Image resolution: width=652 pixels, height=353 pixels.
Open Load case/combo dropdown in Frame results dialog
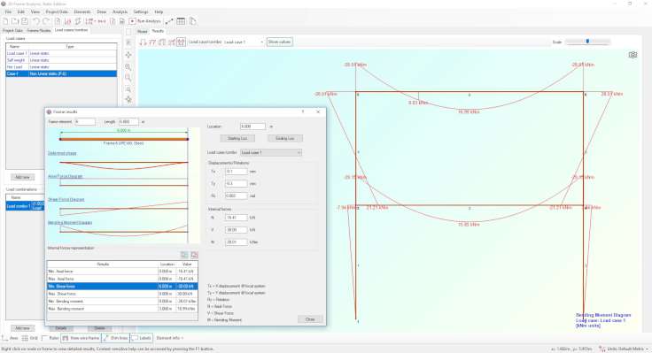(x=271, y=152)
